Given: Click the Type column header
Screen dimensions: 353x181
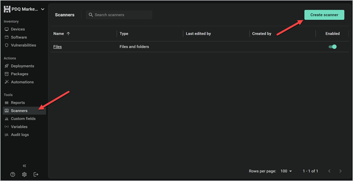Looking at the screenshot, I should pos(124,34).
